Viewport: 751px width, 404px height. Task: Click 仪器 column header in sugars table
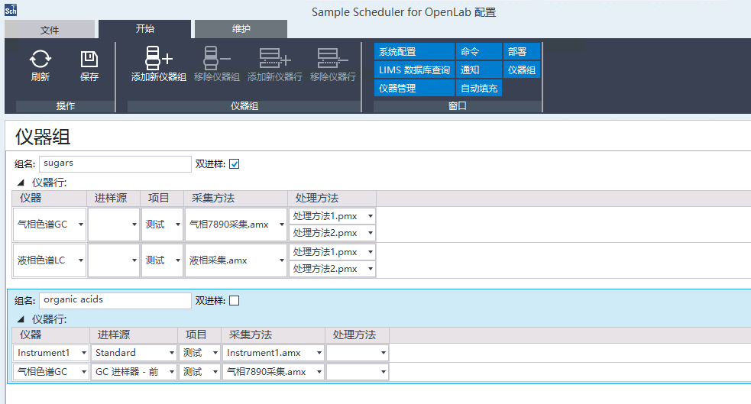pyautogui.click(x=50, y=198)
